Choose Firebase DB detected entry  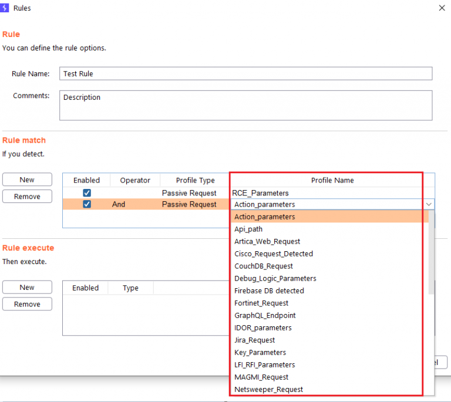point(269,290)
